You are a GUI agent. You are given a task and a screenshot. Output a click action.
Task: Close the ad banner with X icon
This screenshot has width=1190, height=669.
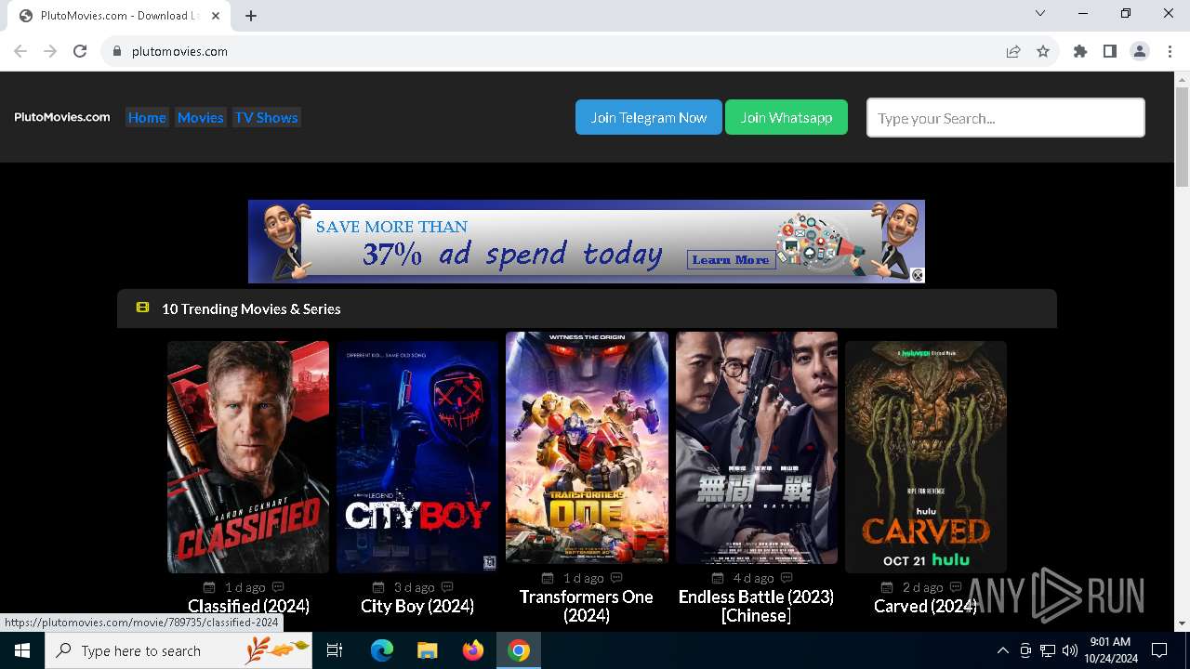point(918,275)
